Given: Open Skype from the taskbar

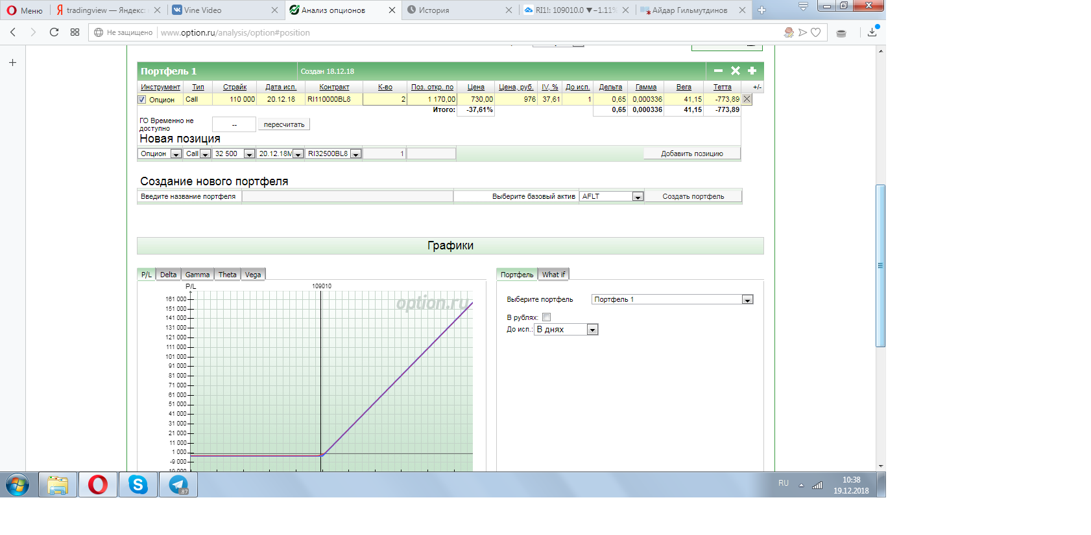Looking at the screenshot, I should tap(138, 484).
